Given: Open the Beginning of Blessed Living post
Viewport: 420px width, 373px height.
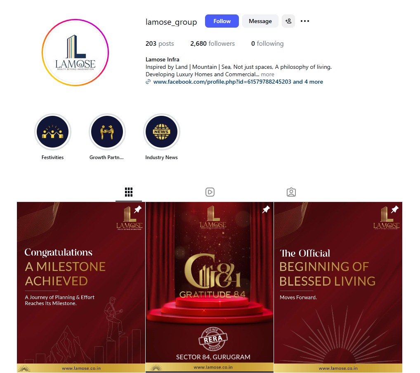Looking at the screenshot, I should point(338,287).
